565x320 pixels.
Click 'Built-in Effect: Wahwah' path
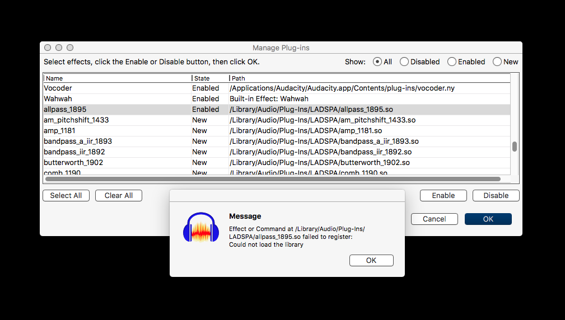click(x=269, y=98)
